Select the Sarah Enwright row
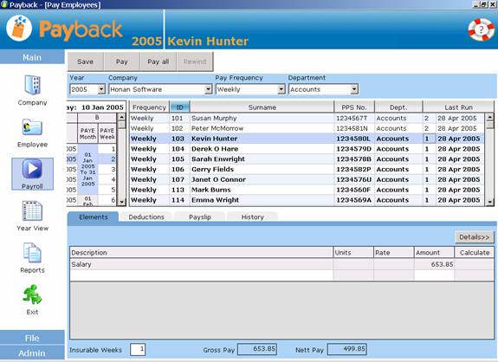 pyautogui.click(x=307, y=158)
